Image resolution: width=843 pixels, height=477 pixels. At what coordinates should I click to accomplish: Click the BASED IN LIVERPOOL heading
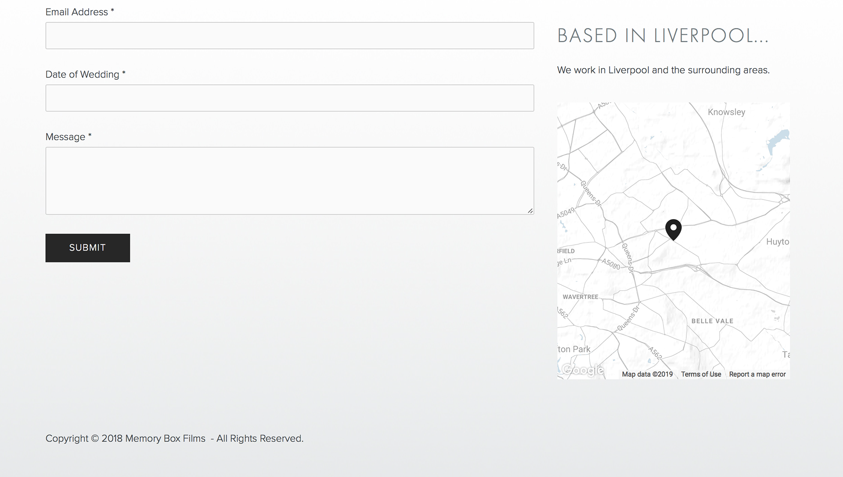tap(663, 36)
